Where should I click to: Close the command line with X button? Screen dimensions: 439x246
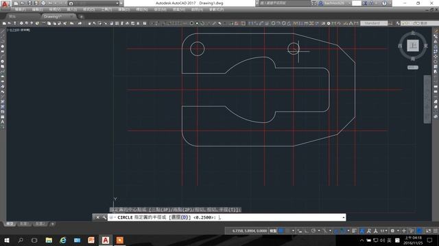(97, 217)
